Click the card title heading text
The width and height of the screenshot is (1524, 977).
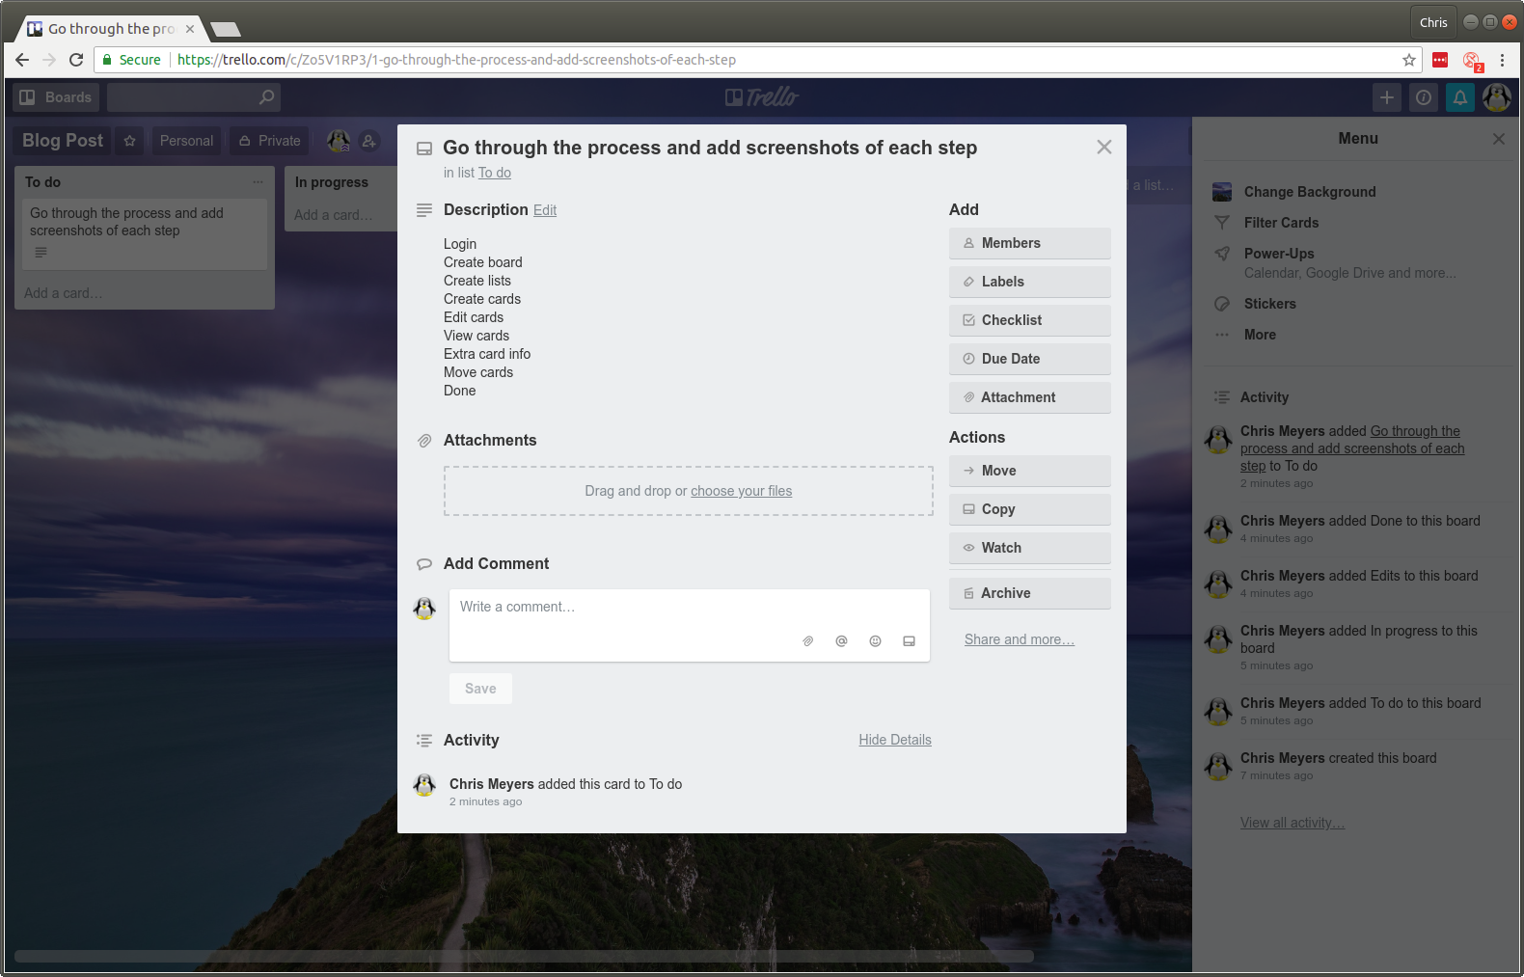tap(710, 148)
